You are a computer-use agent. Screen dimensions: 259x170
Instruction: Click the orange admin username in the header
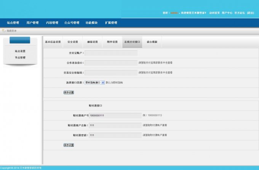coord(174,13)
